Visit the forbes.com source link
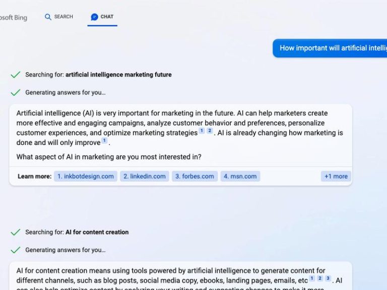The height and width of the screenshot is (290, 387). pyautogui.click(x=195, y=176)
